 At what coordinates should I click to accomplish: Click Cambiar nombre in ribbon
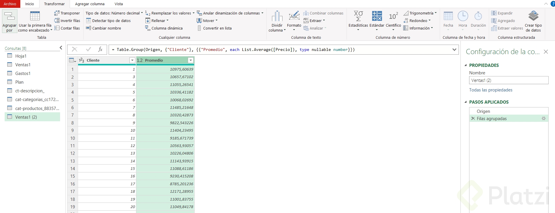click(x=103, y=28)
